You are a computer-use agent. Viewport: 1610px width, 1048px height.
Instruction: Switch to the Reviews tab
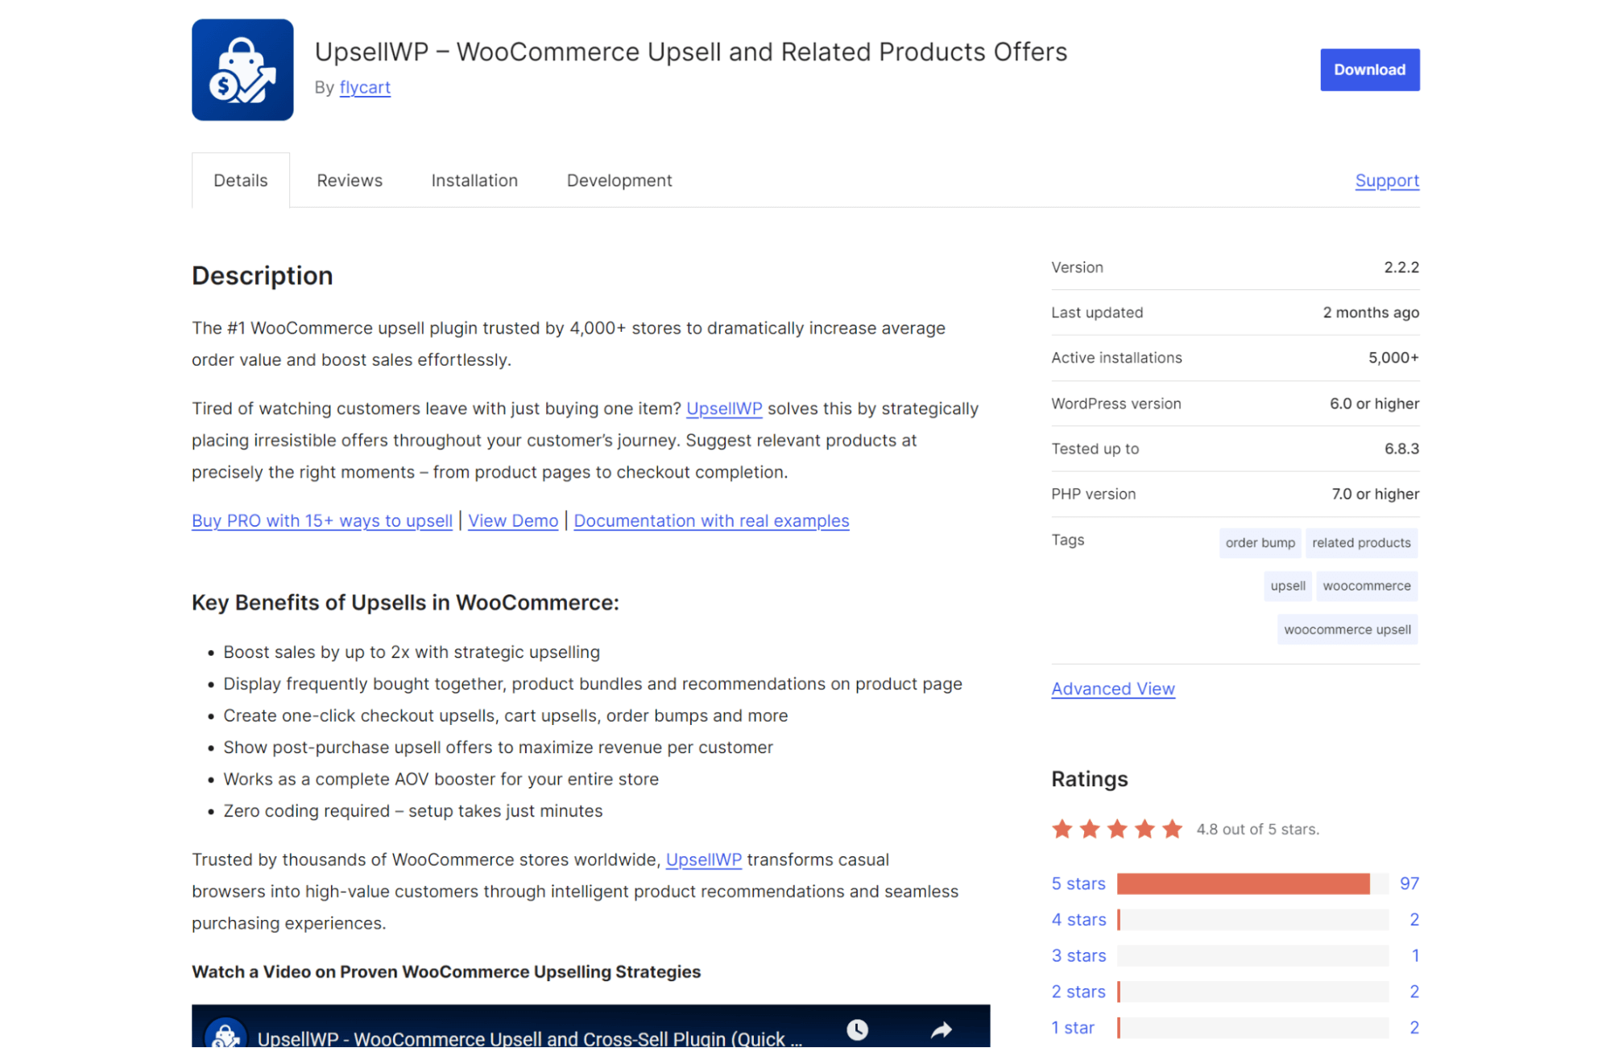tap(349, 180)
